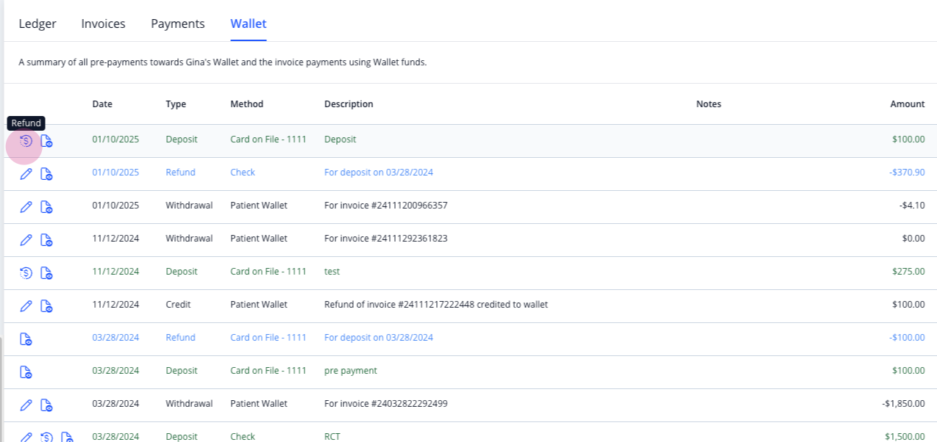Click the 'Refund' type in the -$100.00 row
937x442 pixels.
pos(180,338)
